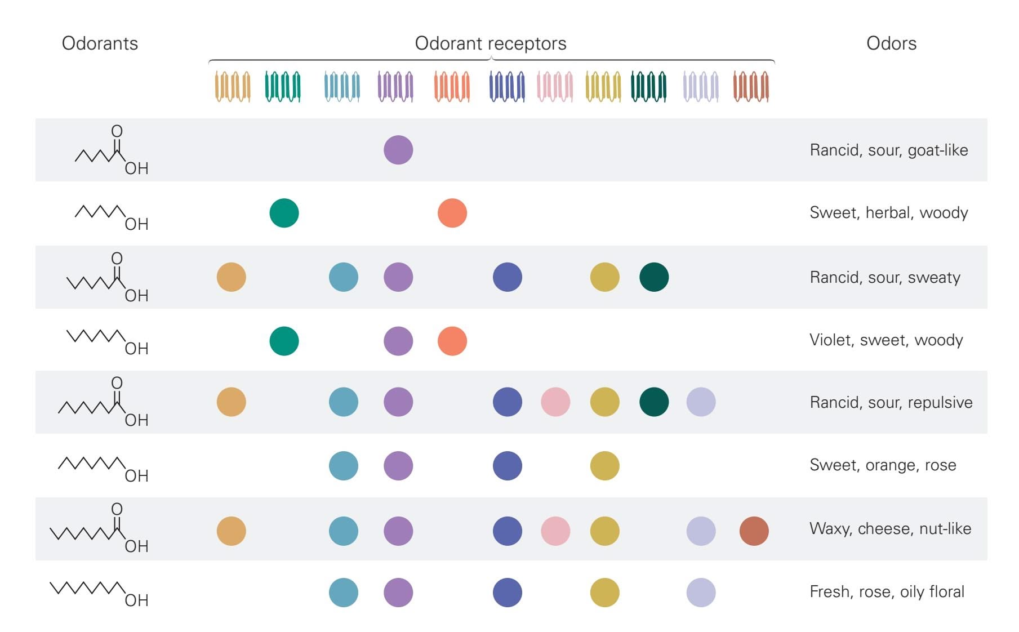The height and width of the screenshot is (632, 1019).
Task: Select the dark green dot in the sweaty row
Action: point(654,277)
